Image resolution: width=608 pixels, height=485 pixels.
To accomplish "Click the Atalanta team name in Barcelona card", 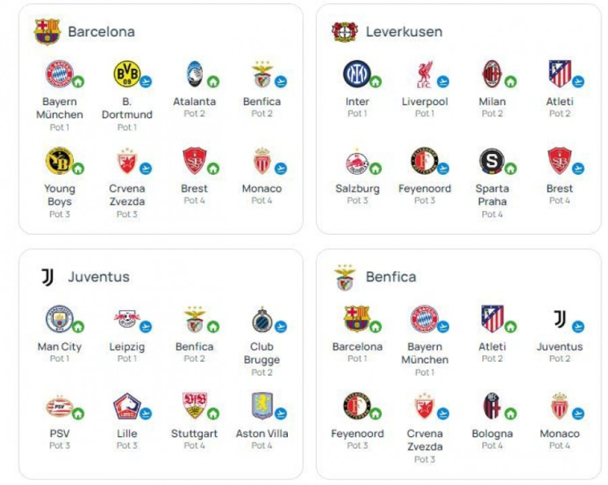I will pos(195,102).
